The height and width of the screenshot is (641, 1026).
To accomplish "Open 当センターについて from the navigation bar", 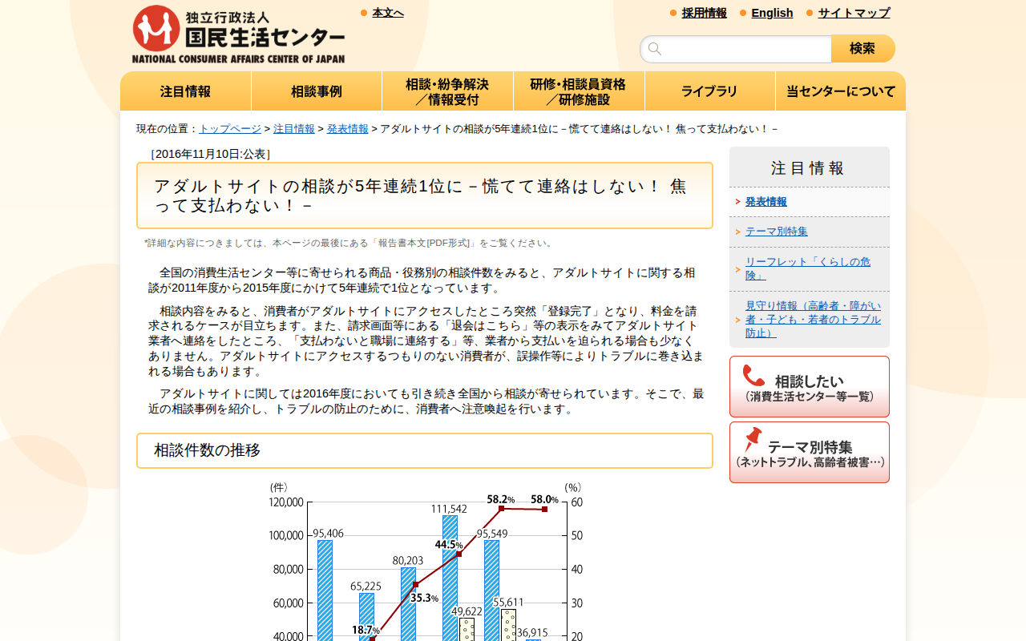I will (x=840, y=91).
